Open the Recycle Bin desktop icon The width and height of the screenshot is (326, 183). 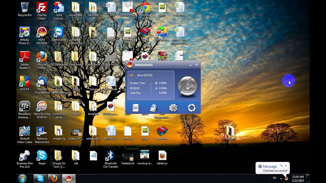25,9
